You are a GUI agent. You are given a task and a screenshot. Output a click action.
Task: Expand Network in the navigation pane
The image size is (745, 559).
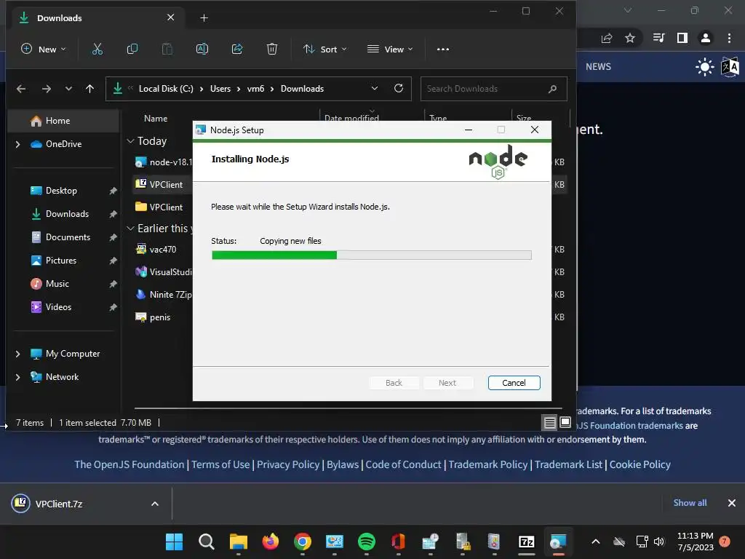(x=17, y=377)
